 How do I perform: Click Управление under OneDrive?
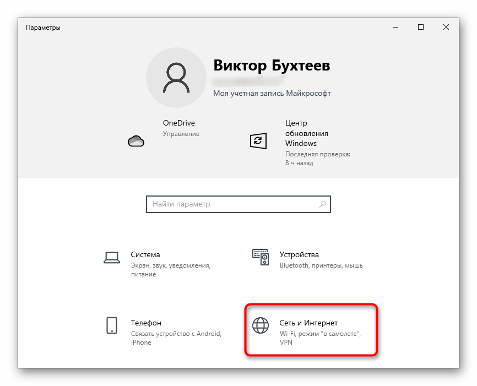(181, 134)
